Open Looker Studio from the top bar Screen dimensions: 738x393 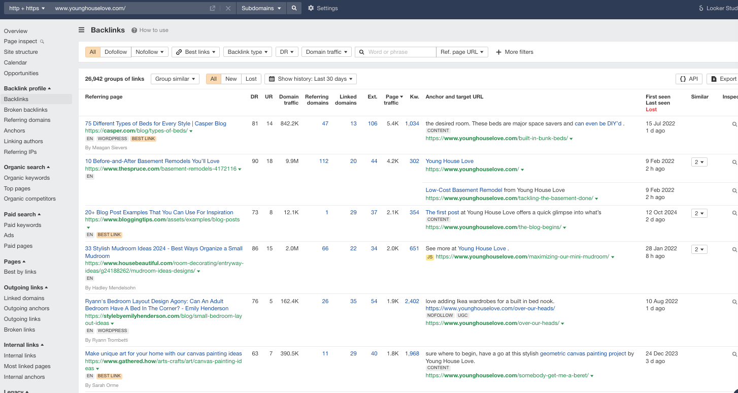(718, 8)
